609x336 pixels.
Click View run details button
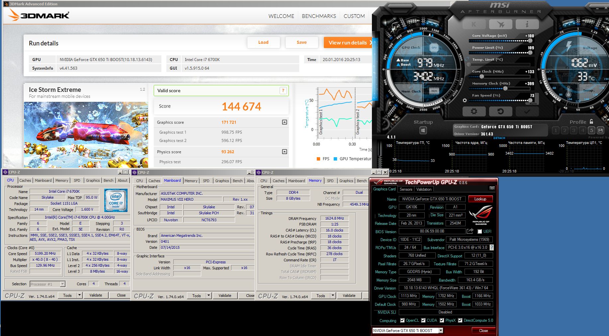pos(349,42)
